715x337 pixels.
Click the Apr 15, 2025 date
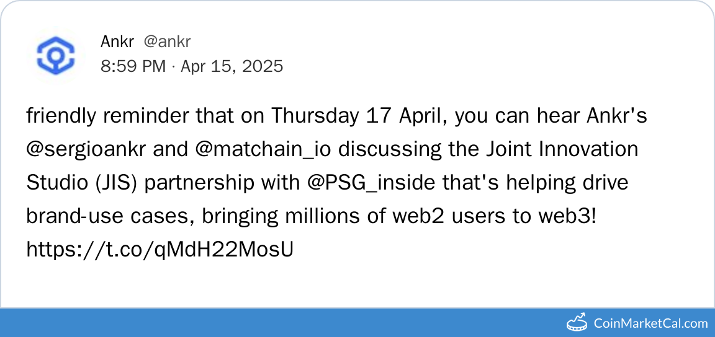tap(232, 66)
